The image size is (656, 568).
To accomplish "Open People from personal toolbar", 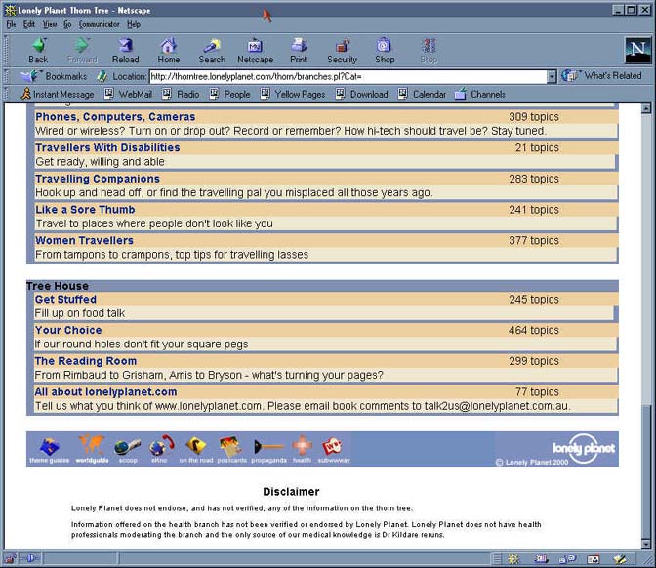I will click(229, 94).
